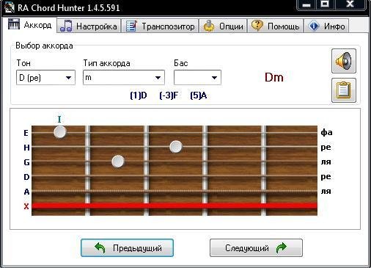Viewport: 371px width, 268px height.
Task: Click the (1)D chord note label
Action: (139, 95)
